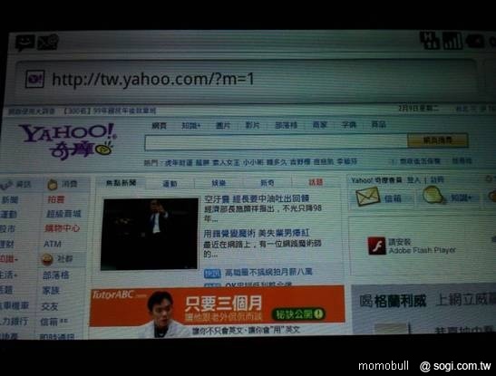Click 交友 in the sidebar
The image size is (496, 376).
point(50,306)
